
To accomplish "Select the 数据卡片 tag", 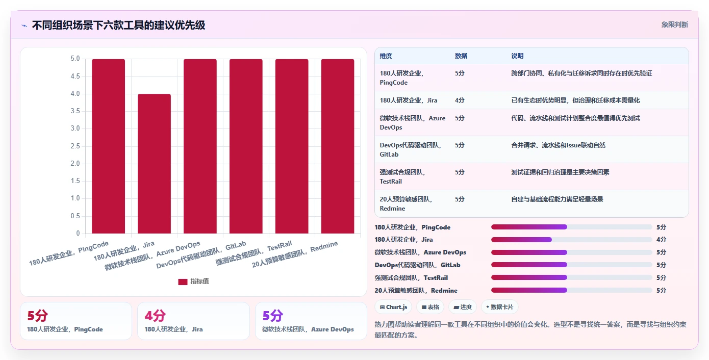I will click(x=500, y=307).
